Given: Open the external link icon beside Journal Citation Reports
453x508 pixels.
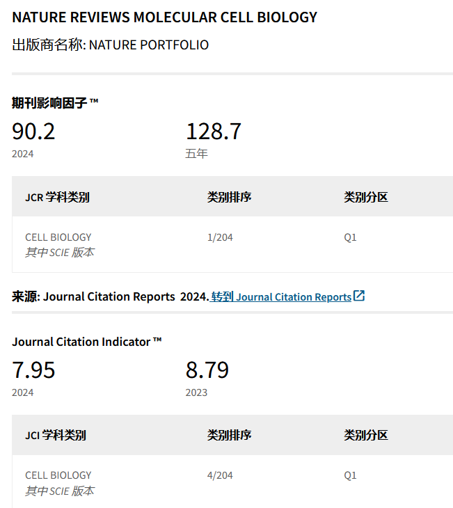Looking at the screenshot, I should [x=359, y=296].
